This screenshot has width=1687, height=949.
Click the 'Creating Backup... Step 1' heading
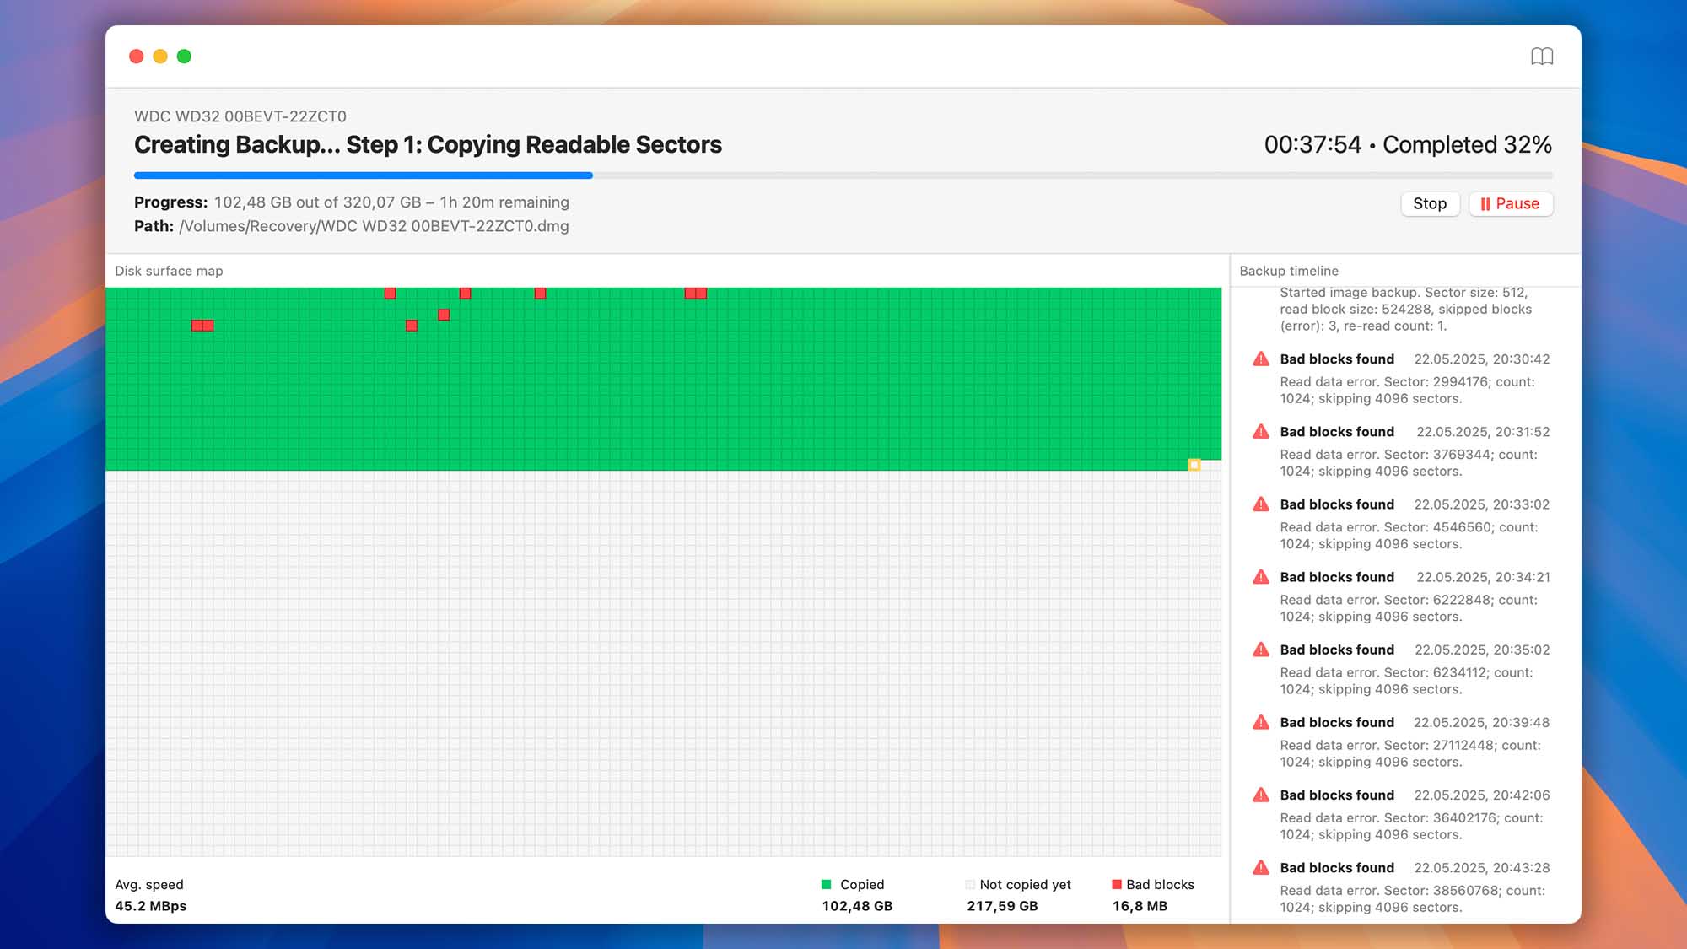pyautogui.click(x=428, y=144)
